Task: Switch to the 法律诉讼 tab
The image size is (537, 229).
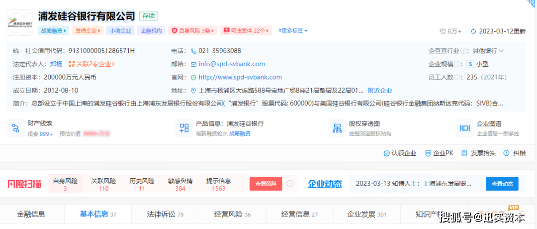Action: tap(165, 215)
